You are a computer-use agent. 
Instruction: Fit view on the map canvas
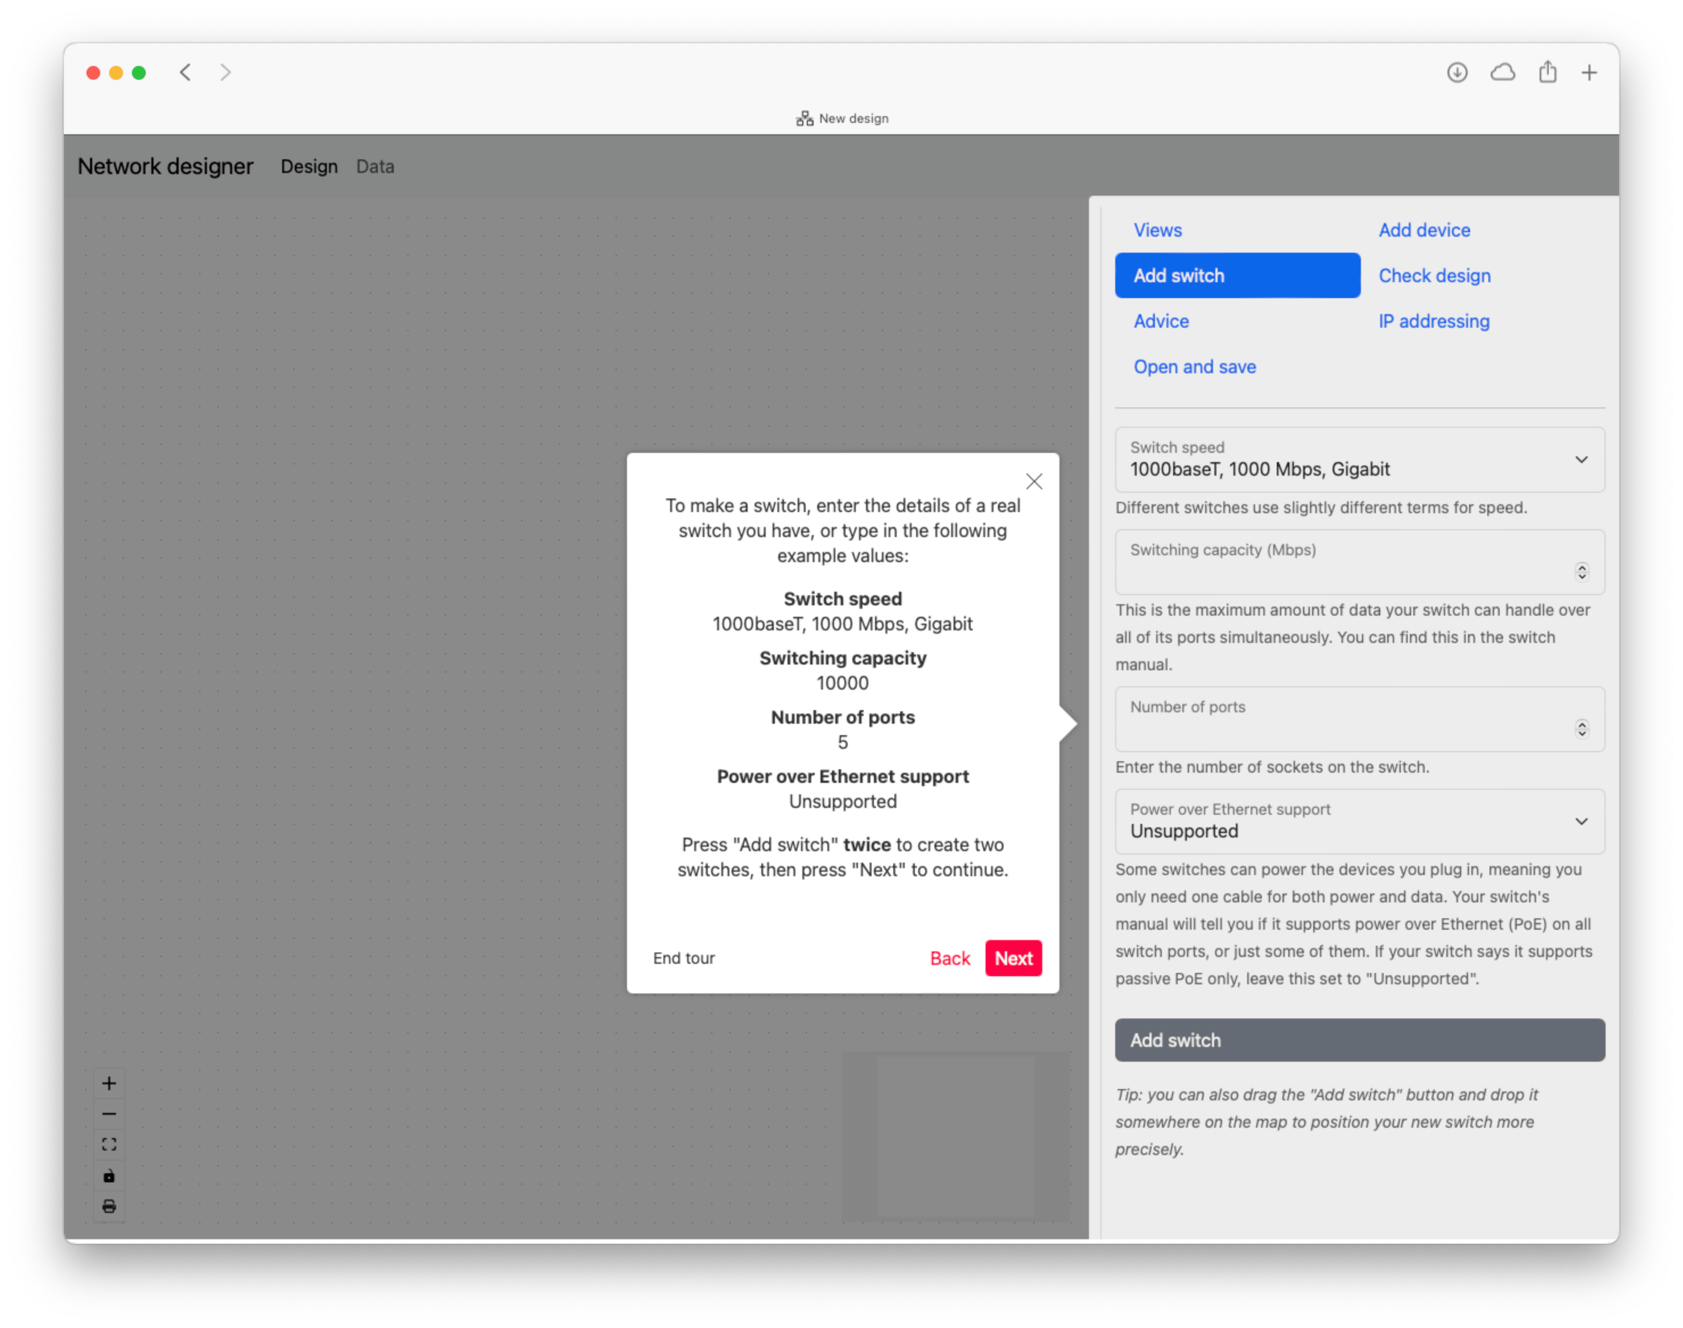(x=109, y=1145)
